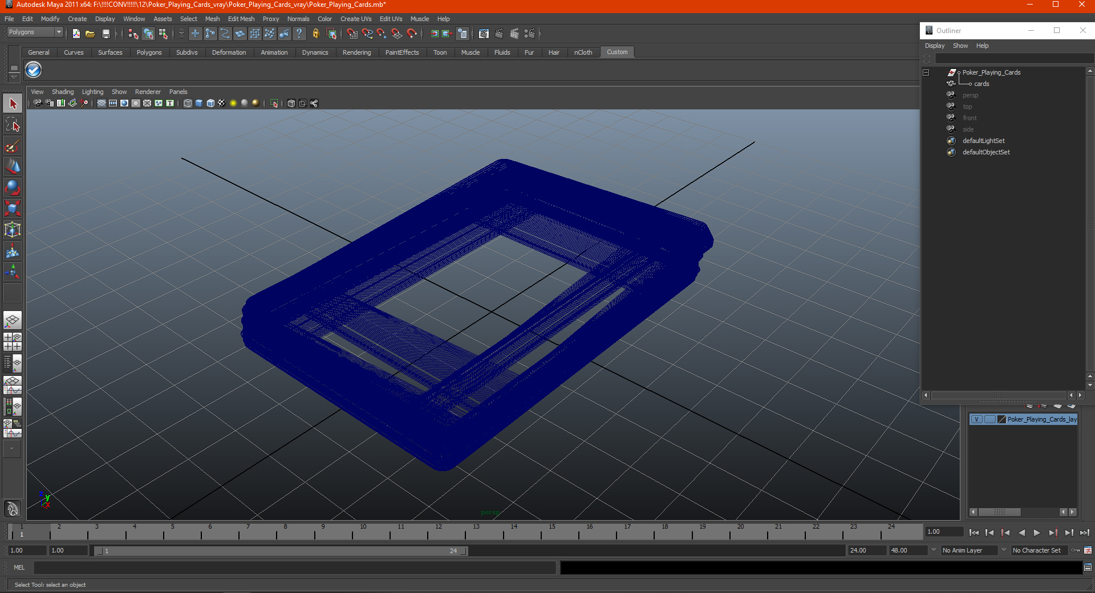This screenshot has width=1095, height=593.
Task: Click the snap to points magnet icon
Action: [382, 34]
